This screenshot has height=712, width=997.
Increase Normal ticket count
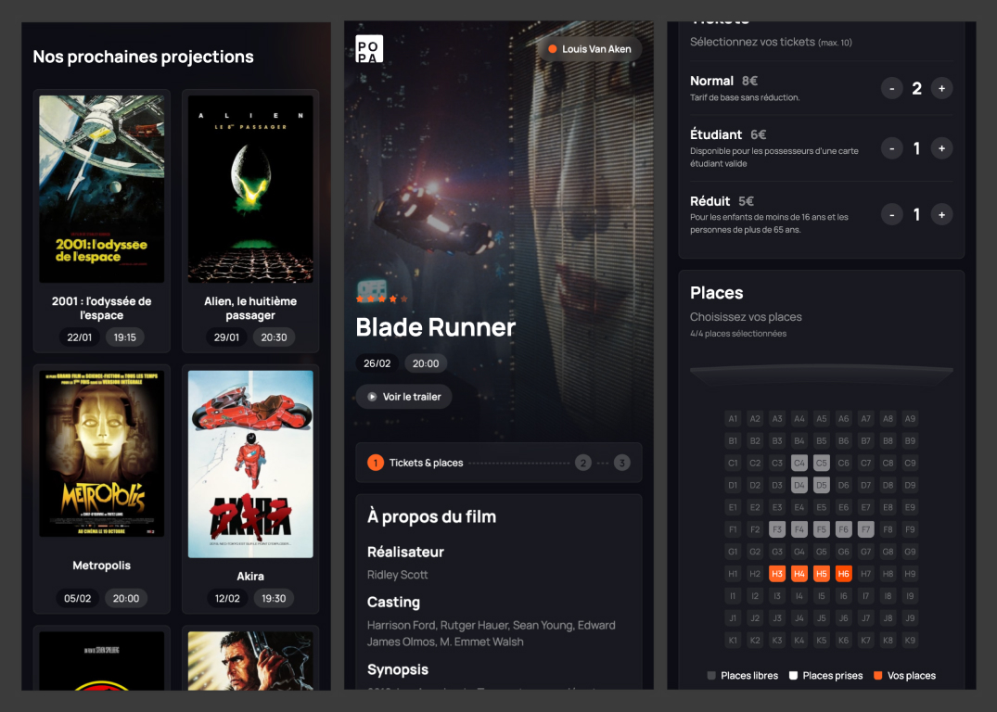point(941,88)
